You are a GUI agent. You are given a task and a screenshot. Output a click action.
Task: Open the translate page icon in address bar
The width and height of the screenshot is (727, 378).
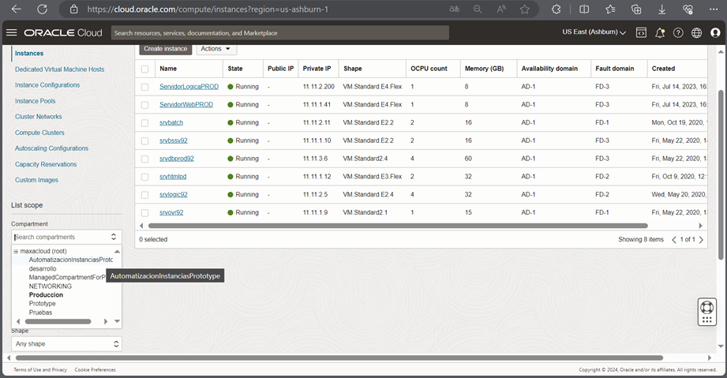455,9
